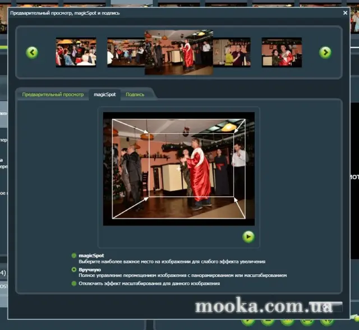Go to previous images with left green arrow

click(32, 53)
